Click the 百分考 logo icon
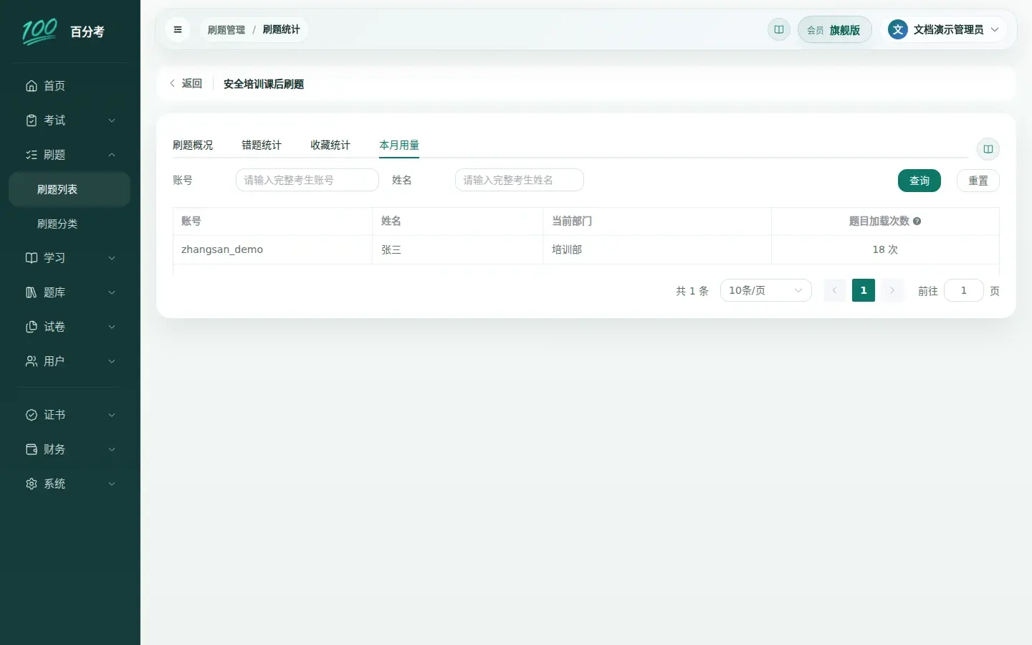This screenshot has width=1032, height=645. pyautogui.click(x=39, y=32)
